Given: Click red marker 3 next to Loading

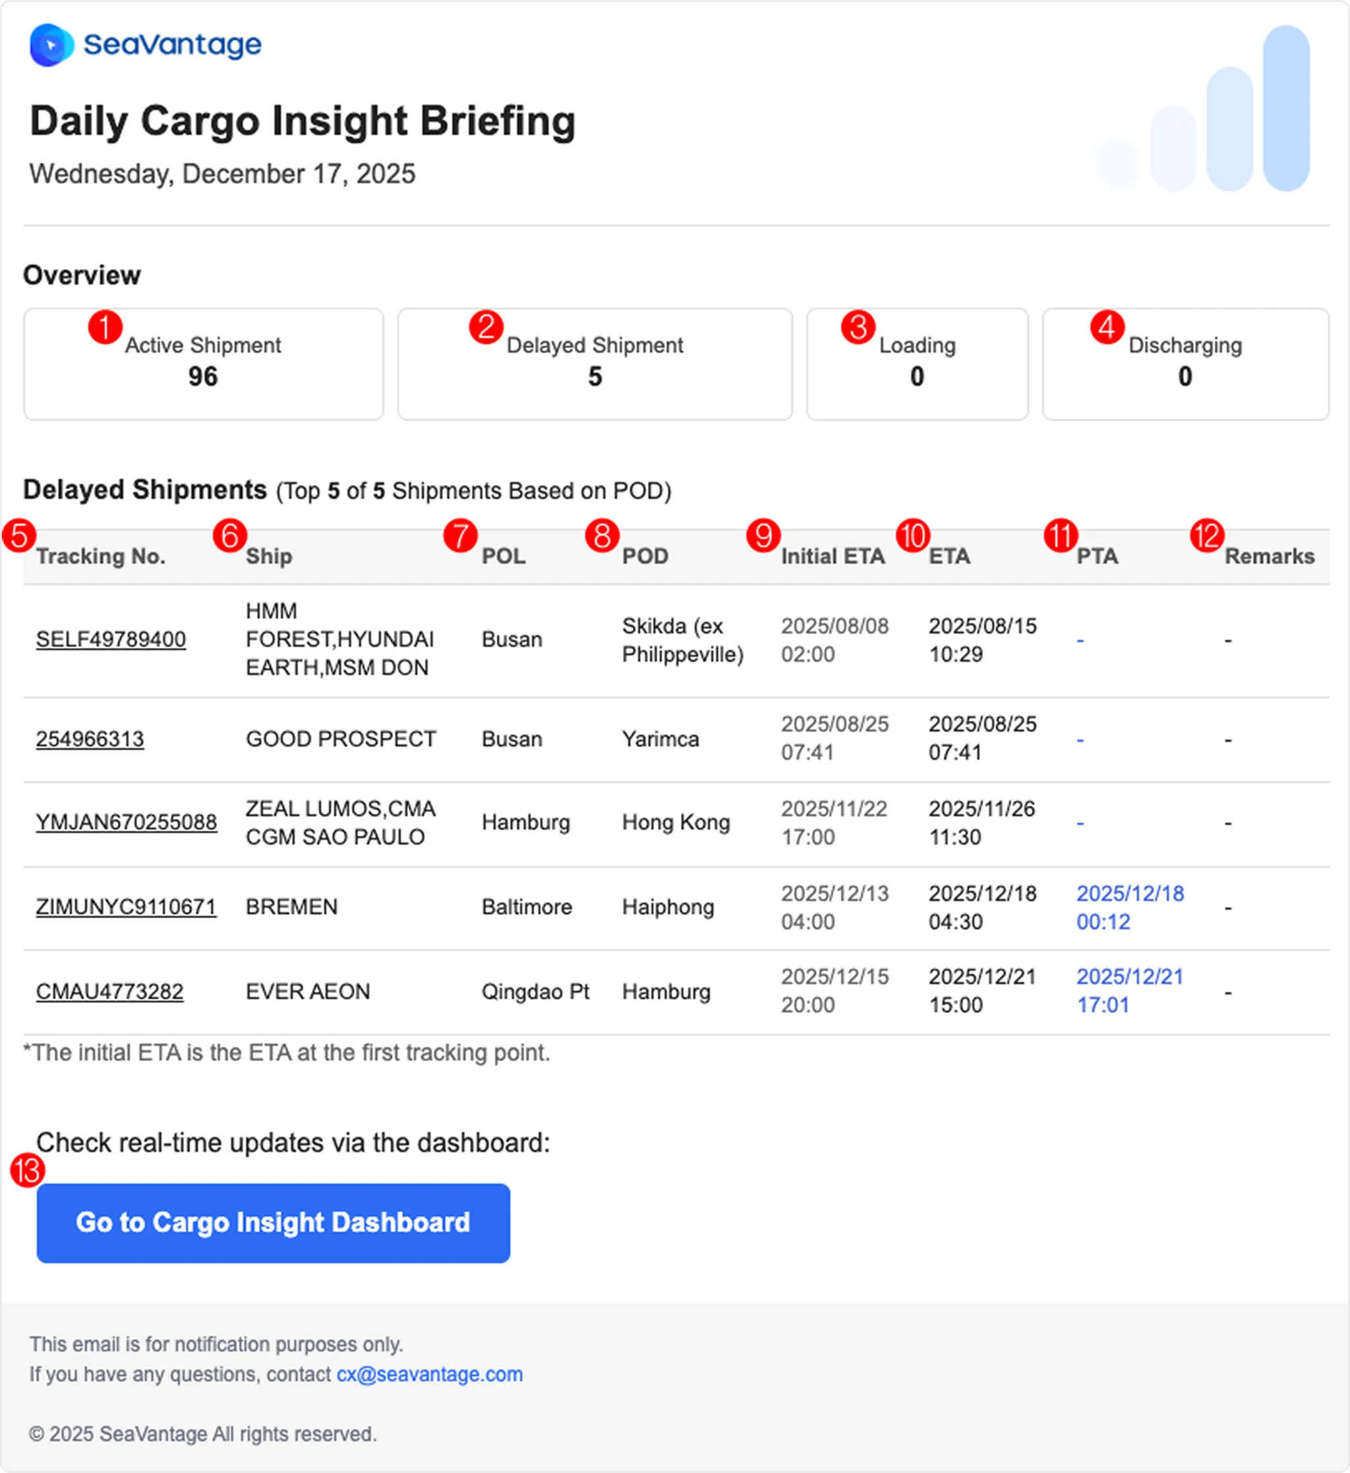Looking at the screenshot, I should [x=858, y=328].
